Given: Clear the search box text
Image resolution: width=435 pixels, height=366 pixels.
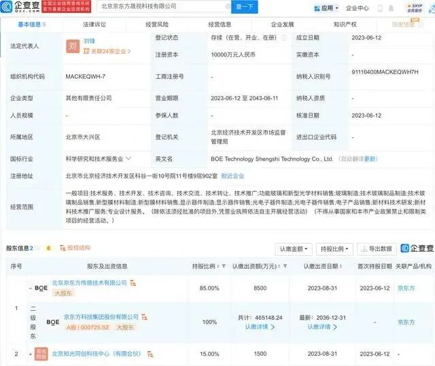Looking at the screenshot, I should (228, 6).
